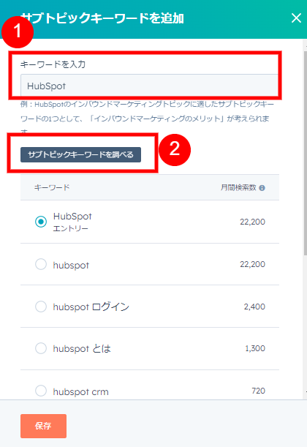Click the 月間検索数 column header
The width and height of the screenshot is (307, 447).
[238, 187]
